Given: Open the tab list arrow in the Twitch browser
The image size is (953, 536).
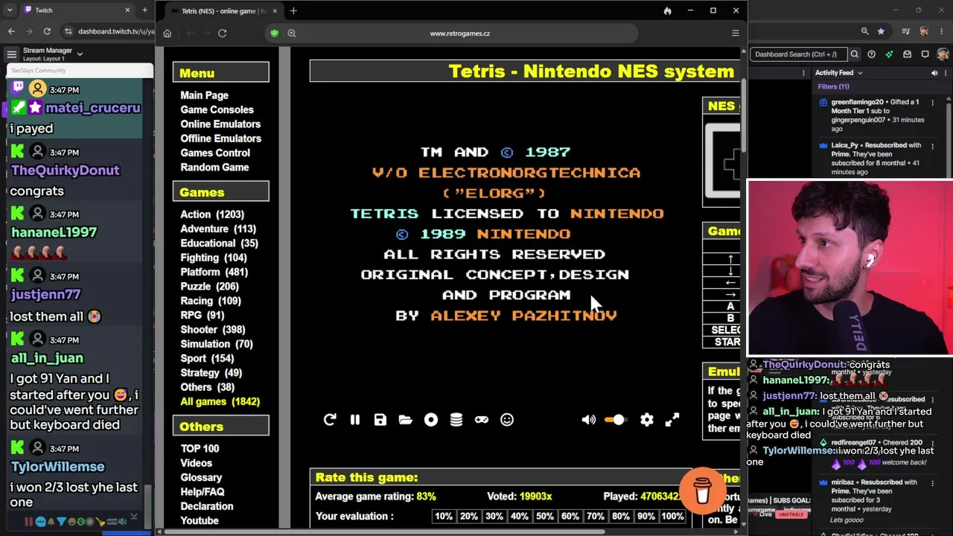Looking at the screenshot, I should [x=10, y=10].
